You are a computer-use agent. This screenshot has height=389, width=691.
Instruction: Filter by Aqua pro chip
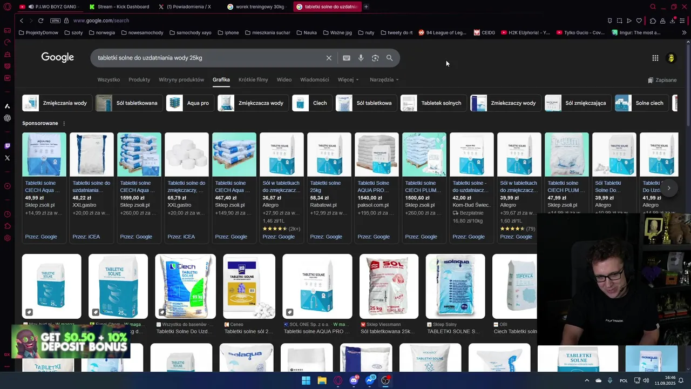pos(190,103)
